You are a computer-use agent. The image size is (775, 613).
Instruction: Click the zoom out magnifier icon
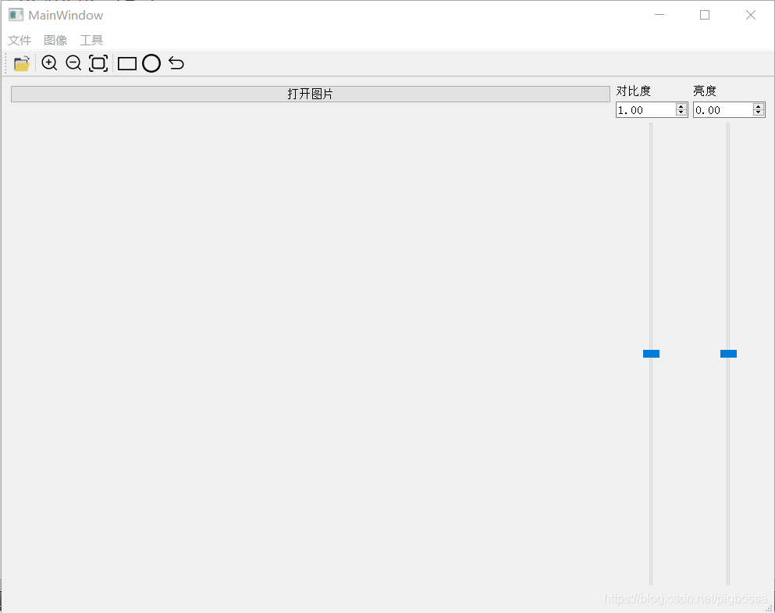pos(73,63)
